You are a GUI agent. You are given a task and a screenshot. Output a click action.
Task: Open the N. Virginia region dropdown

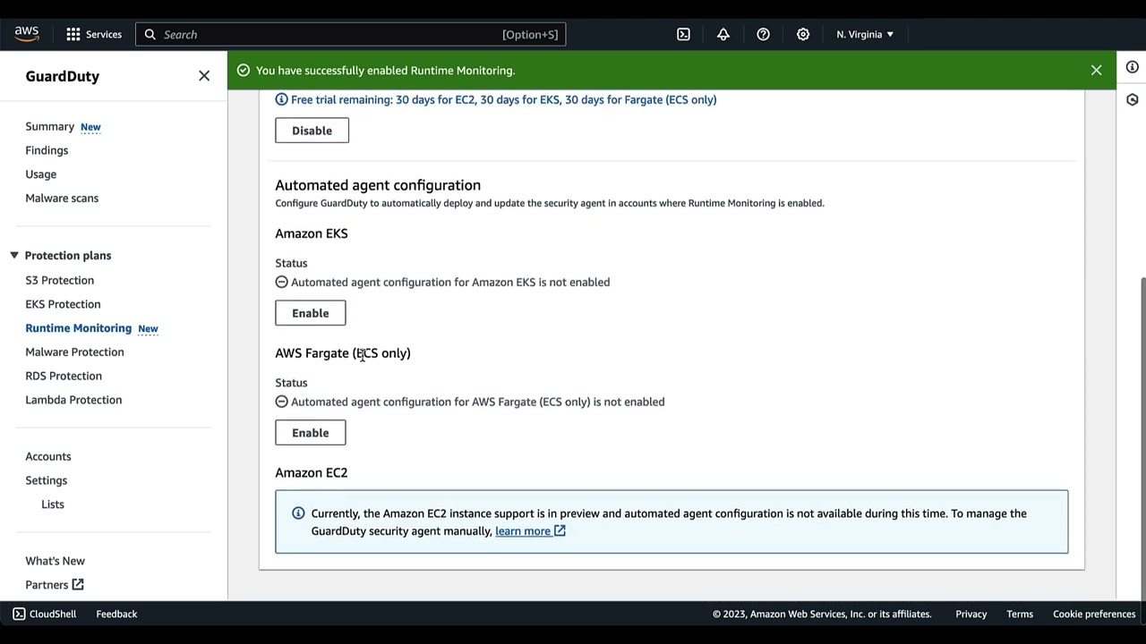[x=863, y=34]
